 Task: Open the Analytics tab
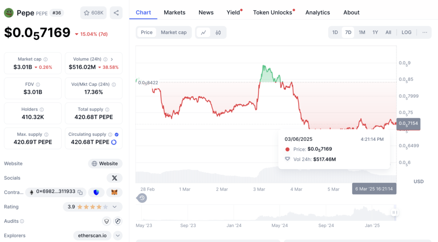tap(318, 12)
